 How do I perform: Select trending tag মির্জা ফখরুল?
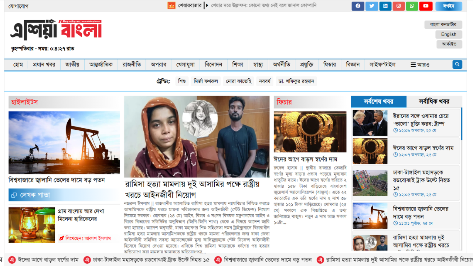(x=206, y=81)
